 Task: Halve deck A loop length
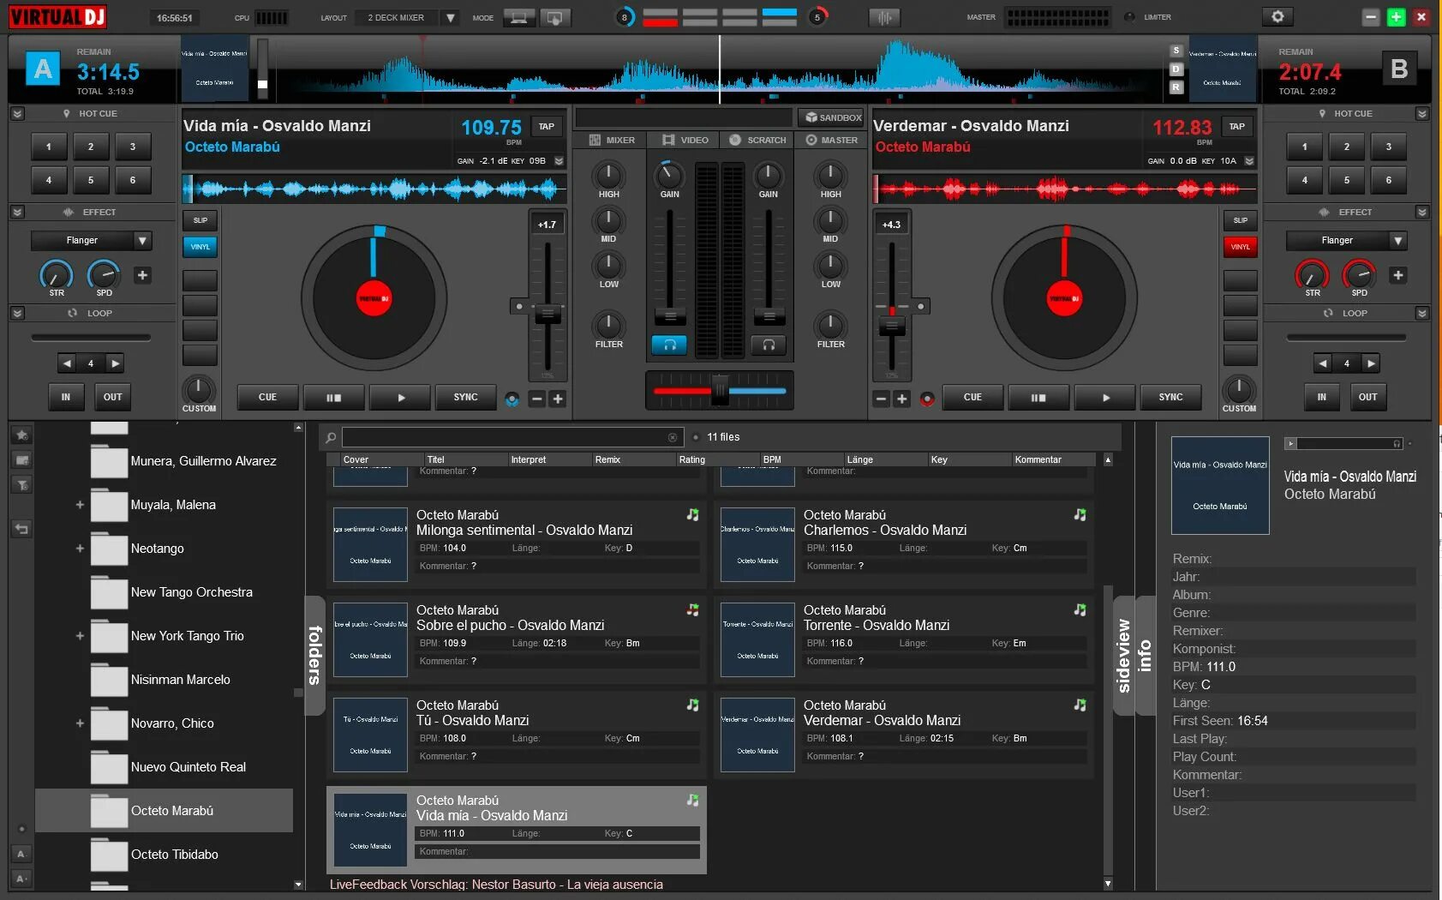click(67, 363)
